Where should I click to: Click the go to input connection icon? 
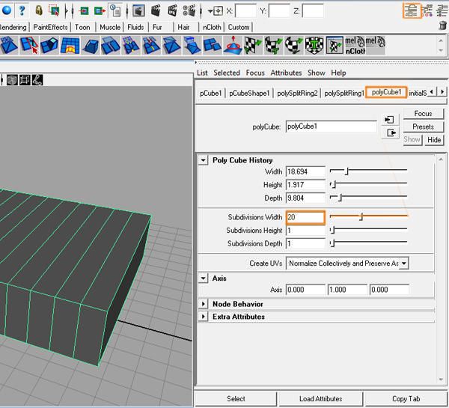(390, 120)
